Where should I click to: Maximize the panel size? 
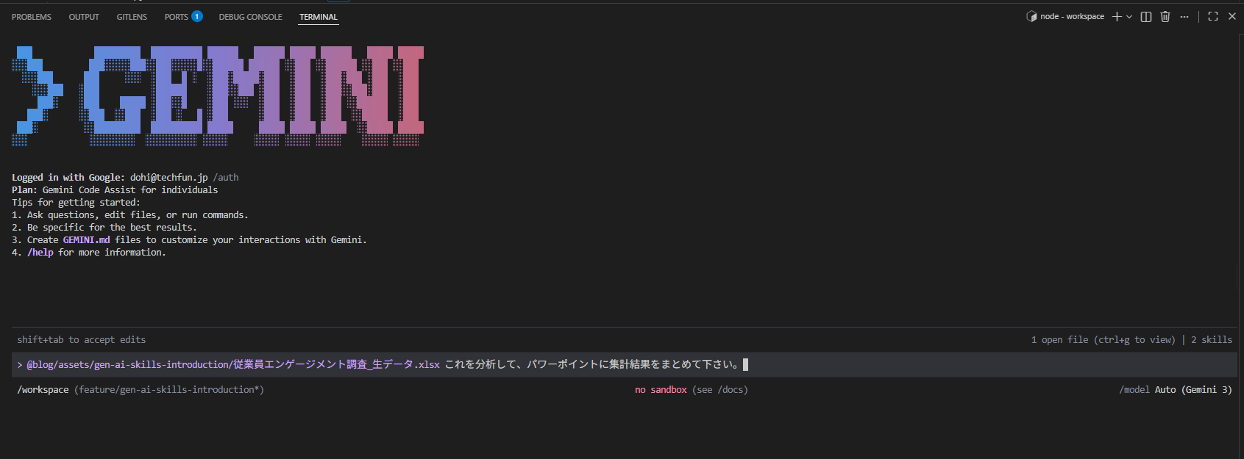tap(1213, 16)
